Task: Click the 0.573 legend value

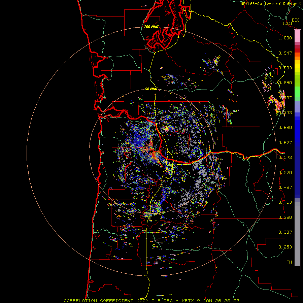Action: click(285, 158)
